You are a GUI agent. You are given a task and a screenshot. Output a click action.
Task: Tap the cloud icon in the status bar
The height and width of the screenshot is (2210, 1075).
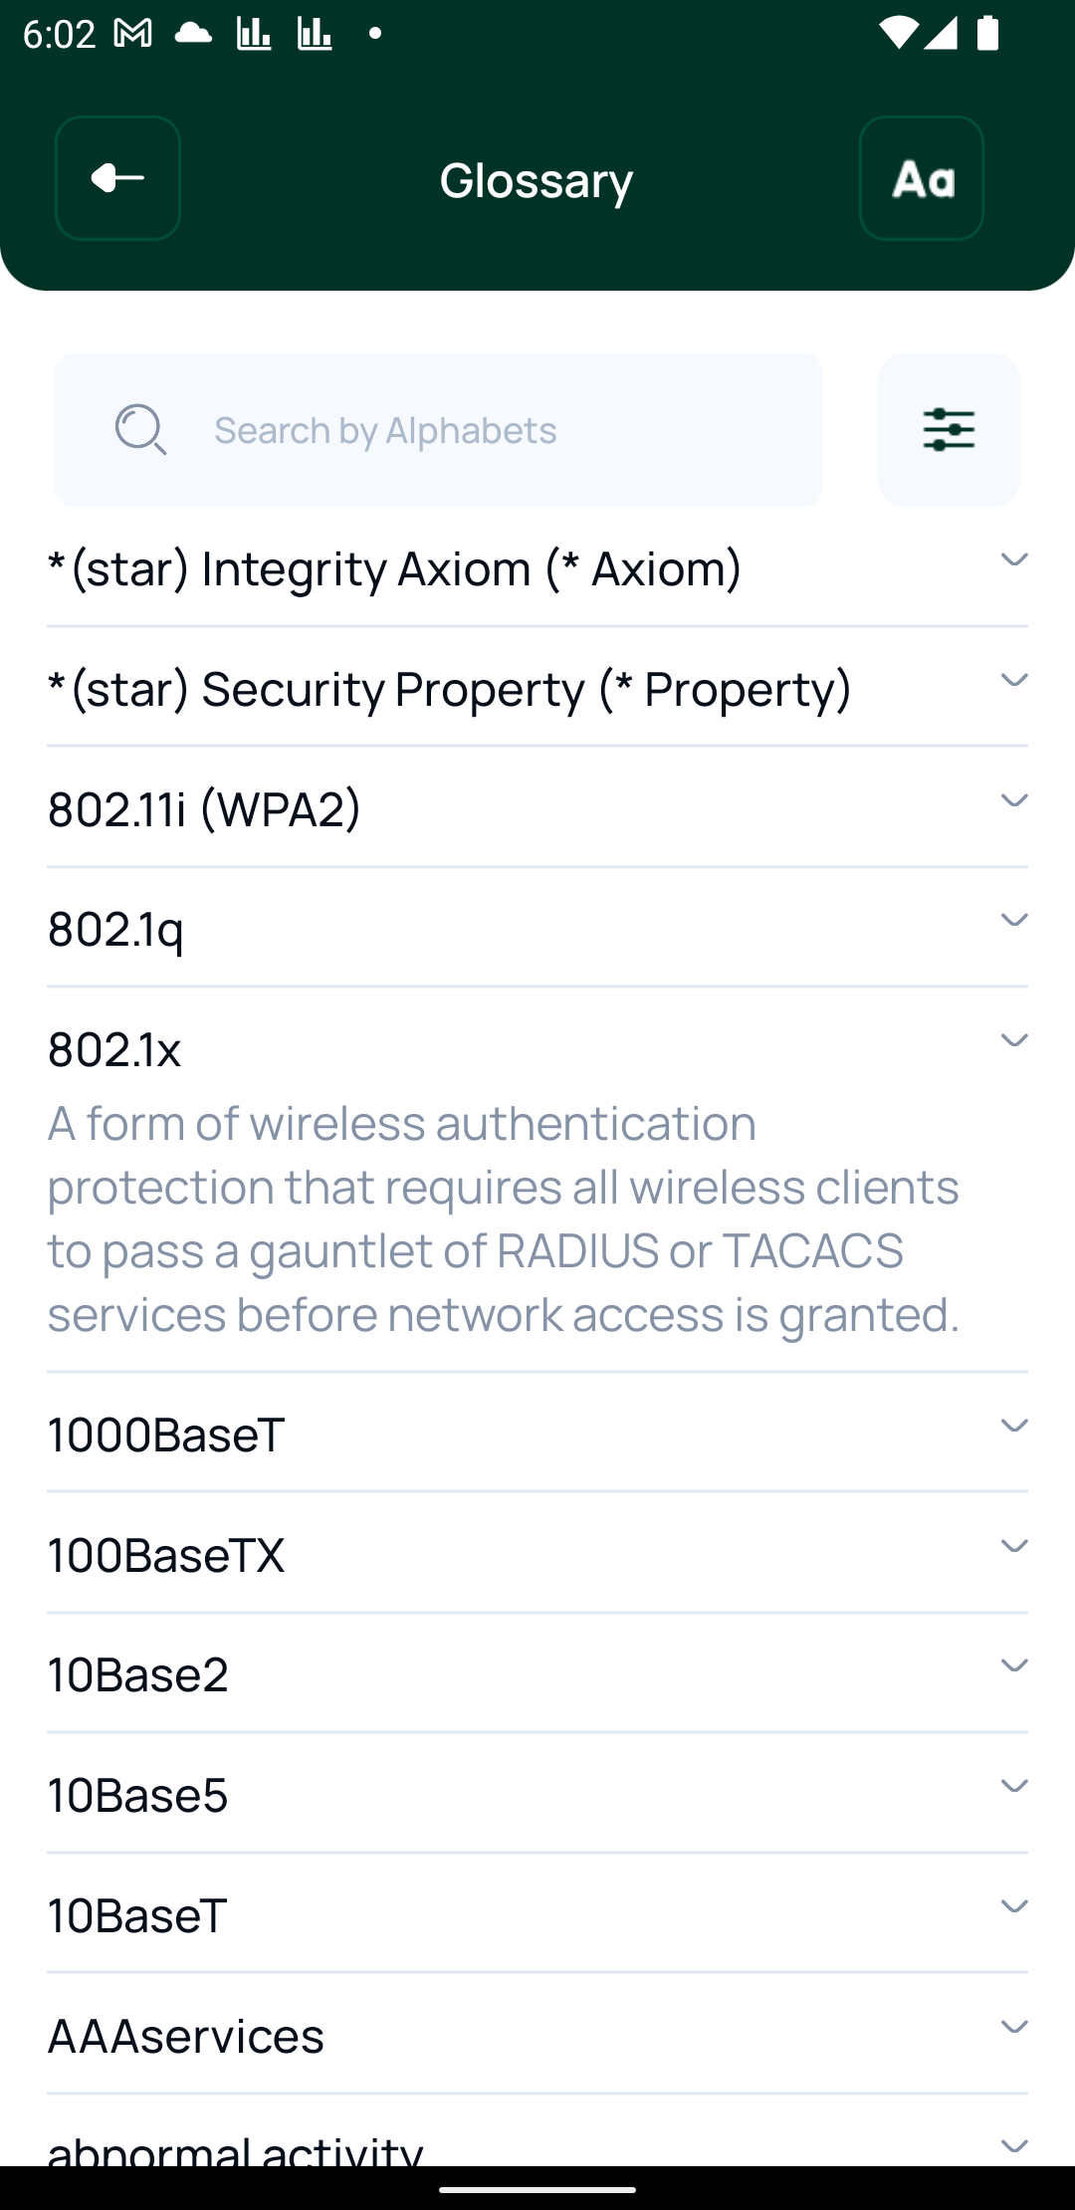(192, 33)
